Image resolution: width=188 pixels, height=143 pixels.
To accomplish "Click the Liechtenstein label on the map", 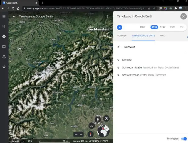I will pyautogui.click(x=98, y=29).
